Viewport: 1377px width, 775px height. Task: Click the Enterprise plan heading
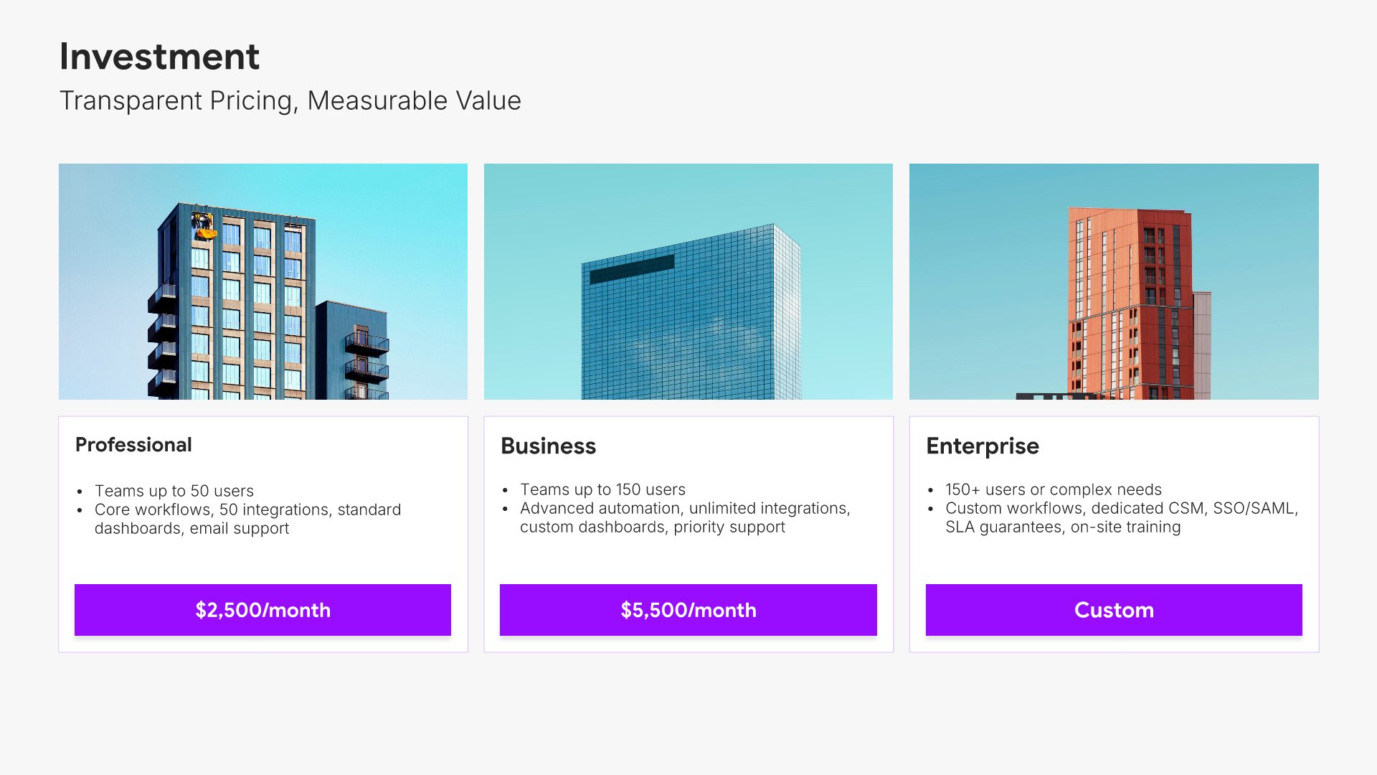982,446
